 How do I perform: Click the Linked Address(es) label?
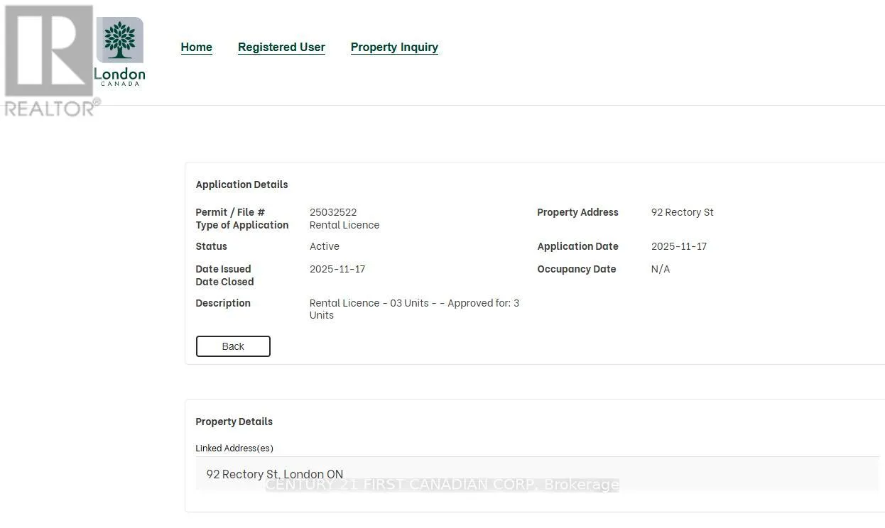click(234, 449)
